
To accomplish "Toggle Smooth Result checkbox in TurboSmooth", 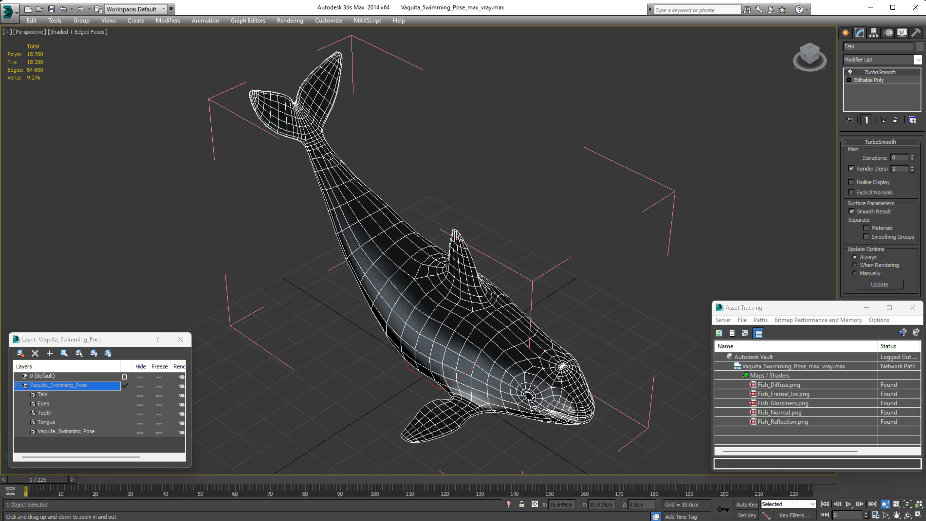I will pyautogui.click(x=852, y=211).
